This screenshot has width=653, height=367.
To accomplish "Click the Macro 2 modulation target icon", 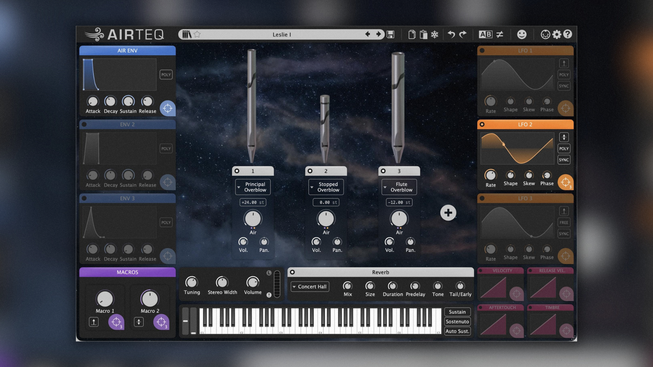I will tap(161, 322).
